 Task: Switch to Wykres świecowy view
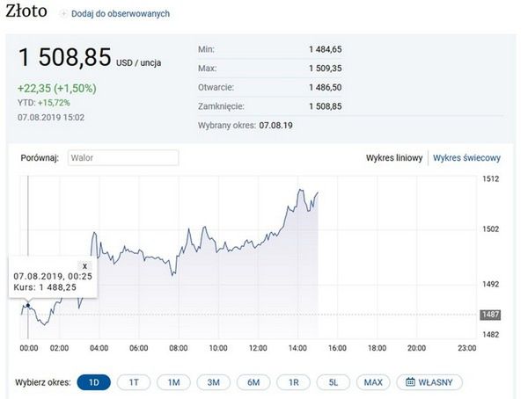click(x=466, y=158)
